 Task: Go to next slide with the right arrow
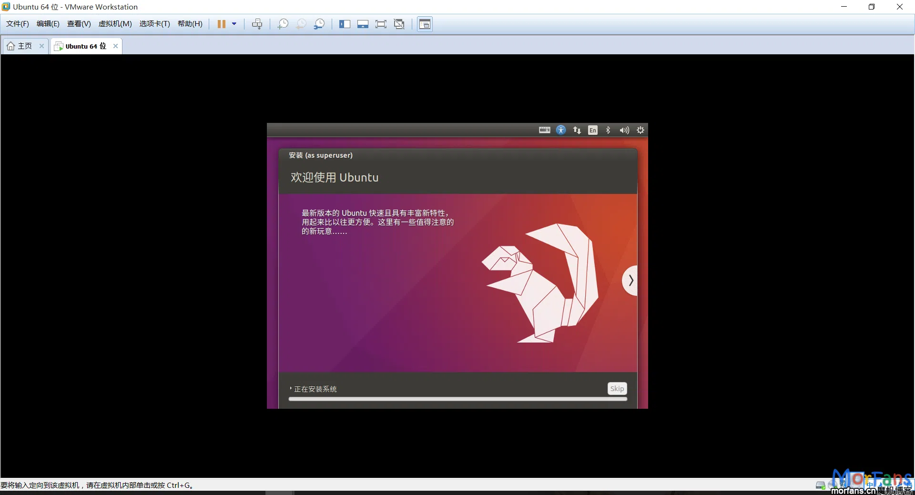pyautogui.click(x=630, y=280)
